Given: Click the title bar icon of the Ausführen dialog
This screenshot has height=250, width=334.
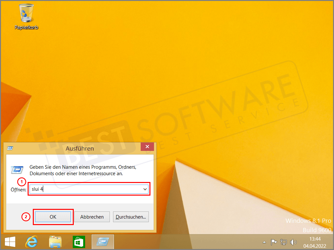Looking at the screenshot, I should tap(10, 148).
